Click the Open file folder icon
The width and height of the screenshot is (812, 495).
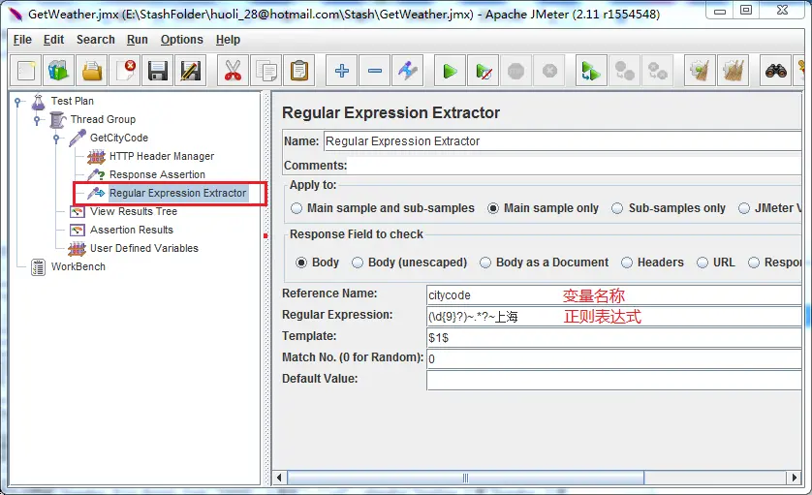pyautogui.click(x=92, y=71)
